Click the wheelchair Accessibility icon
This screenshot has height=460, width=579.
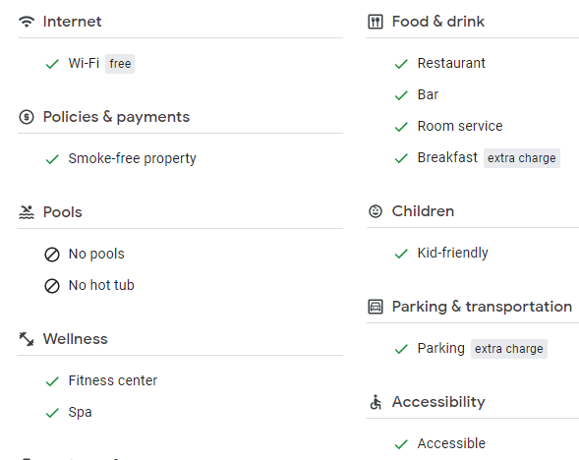point(376,402)
